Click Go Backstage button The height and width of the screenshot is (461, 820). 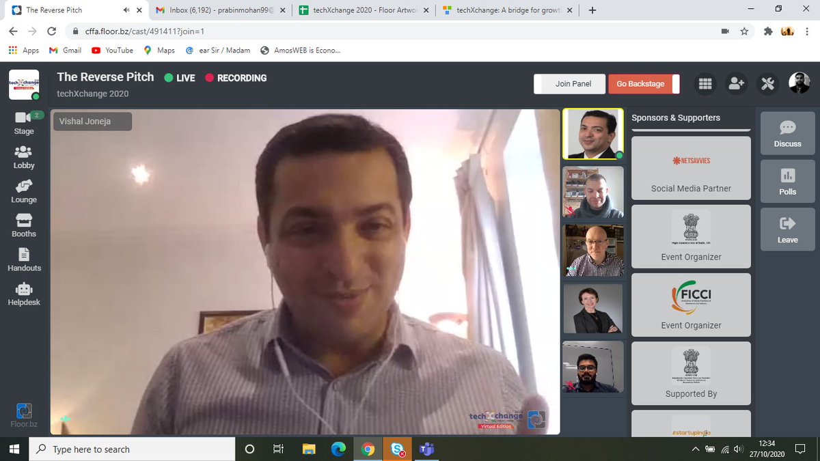click(x=644, y=83)
